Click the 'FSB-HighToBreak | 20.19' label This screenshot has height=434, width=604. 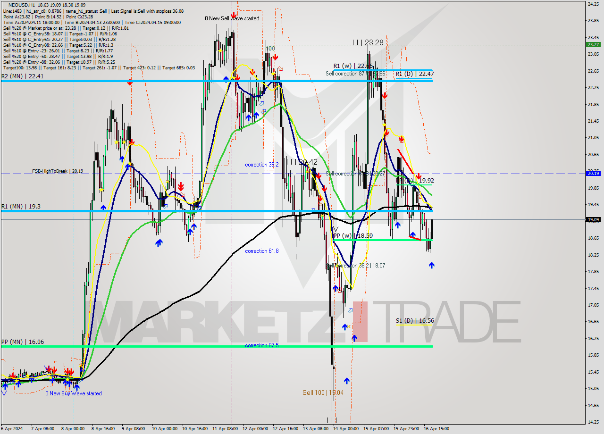coord(58,171)
